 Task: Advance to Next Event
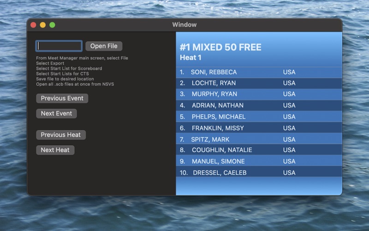coord(56,113)
